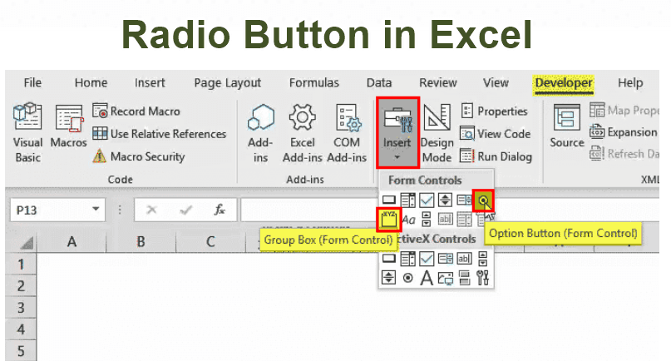Screen dimensions: 671x361
Task: Select ActiveX Spin Button control
Action: pos(388,278)
